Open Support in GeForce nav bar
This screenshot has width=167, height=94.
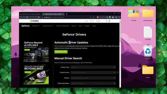coord(87,26)
